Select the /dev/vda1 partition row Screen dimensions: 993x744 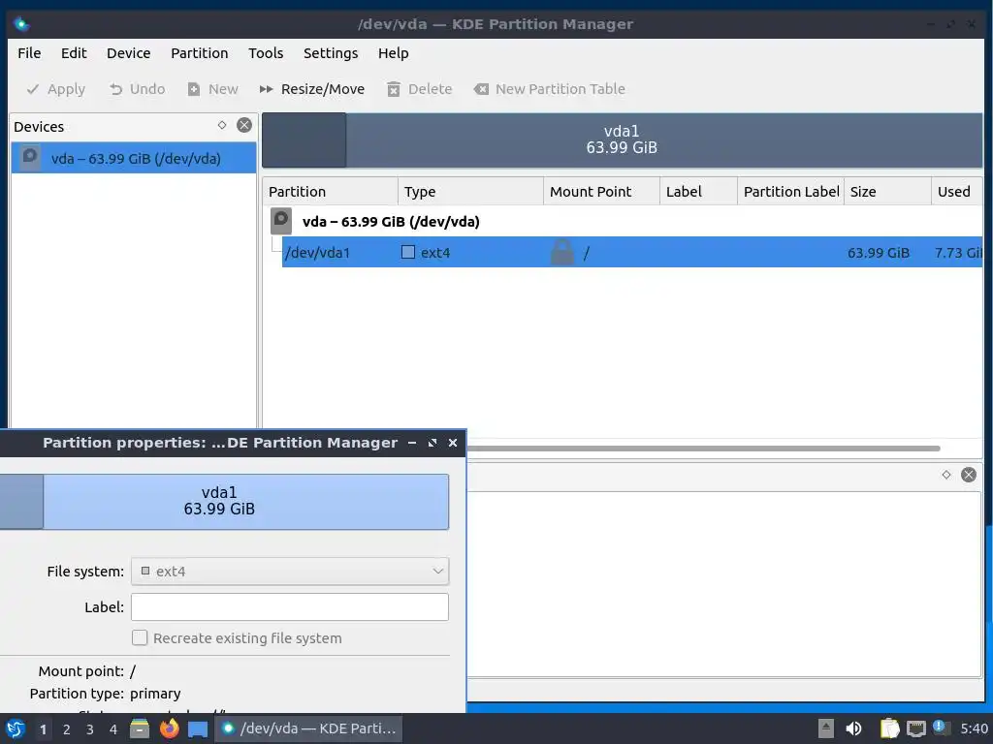point(632,253)
